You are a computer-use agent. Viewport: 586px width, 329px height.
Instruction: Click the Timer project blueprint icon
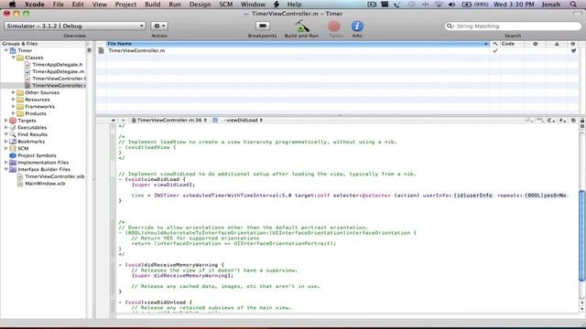tap(13, 50)
